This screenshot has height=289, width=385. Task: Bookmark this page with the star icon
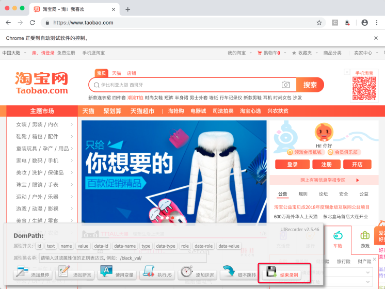point(319,23)
